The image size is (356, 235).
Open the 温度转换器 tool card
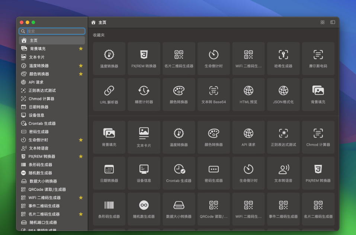click(109, 58)
